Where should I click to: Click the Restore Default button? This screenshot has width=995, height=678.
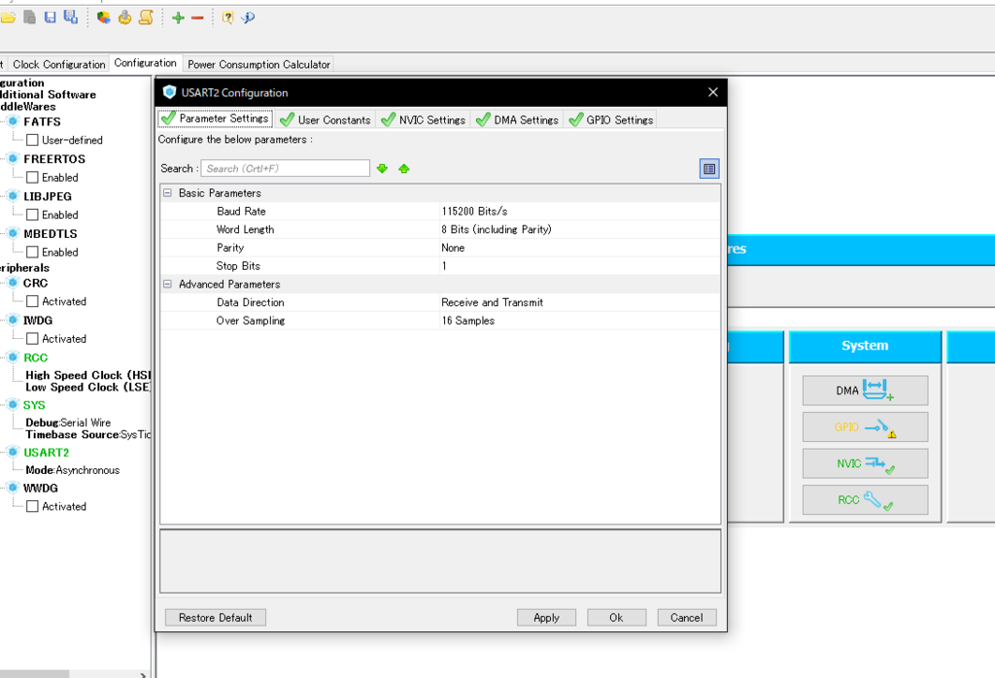pos(216,618)
